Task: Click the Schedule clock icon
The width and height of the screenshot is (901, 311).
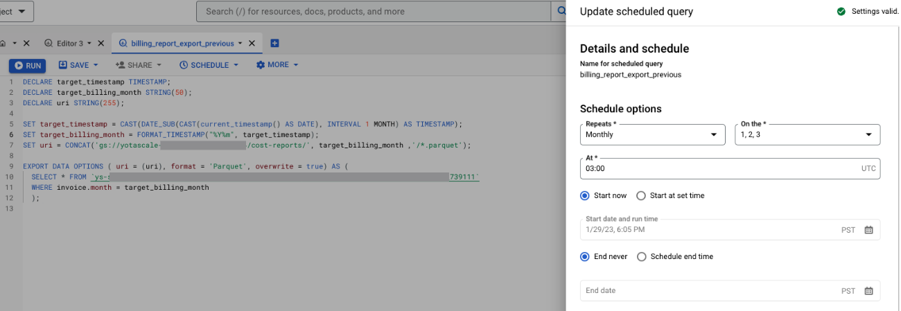Action: (184, 65)
